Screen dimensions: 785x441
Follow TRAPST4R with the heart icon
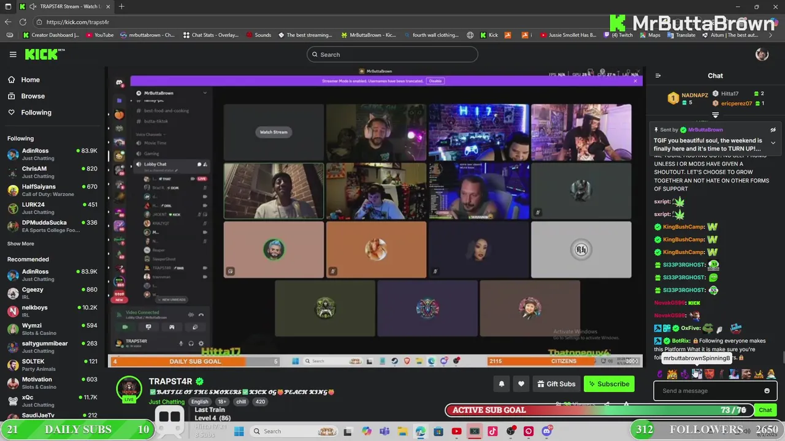(521, 384)
